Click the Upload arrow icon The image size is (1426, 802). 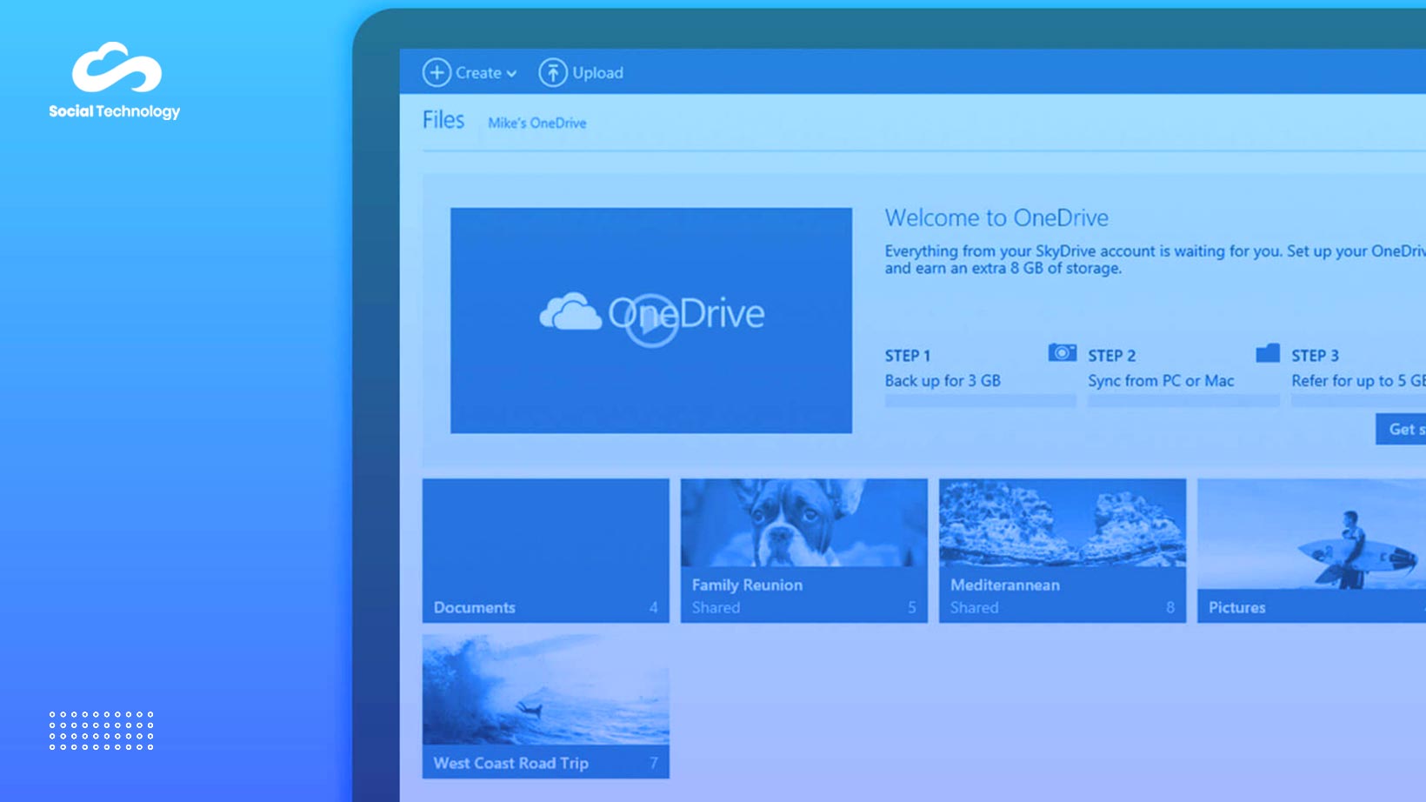553,72
